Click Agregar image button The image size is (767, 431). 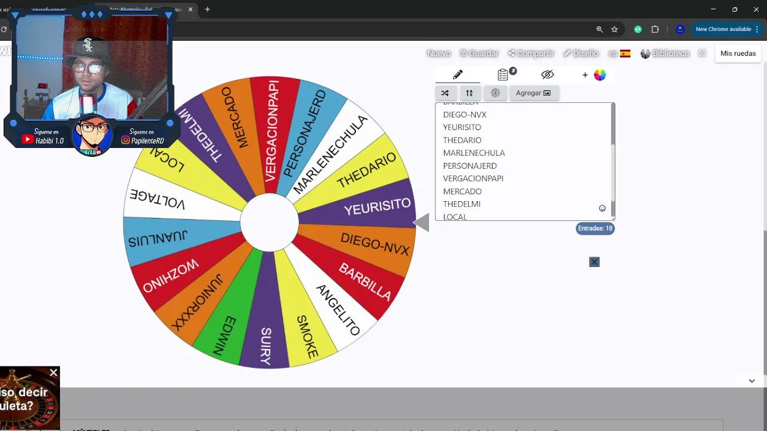tap(533, 93)
